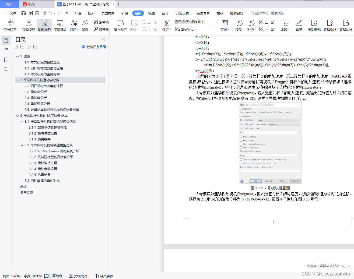Image resolution: width=354 pixels, height=279 pixels.
Task: Close the 目录 navigation pane
Action: (x=103, y=40)
